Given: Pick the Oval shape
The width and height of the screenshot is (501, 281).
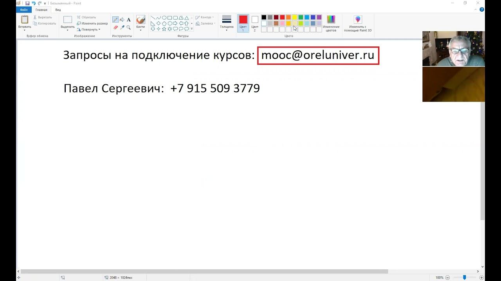Looking at the screenshot, I should point(164,18).
